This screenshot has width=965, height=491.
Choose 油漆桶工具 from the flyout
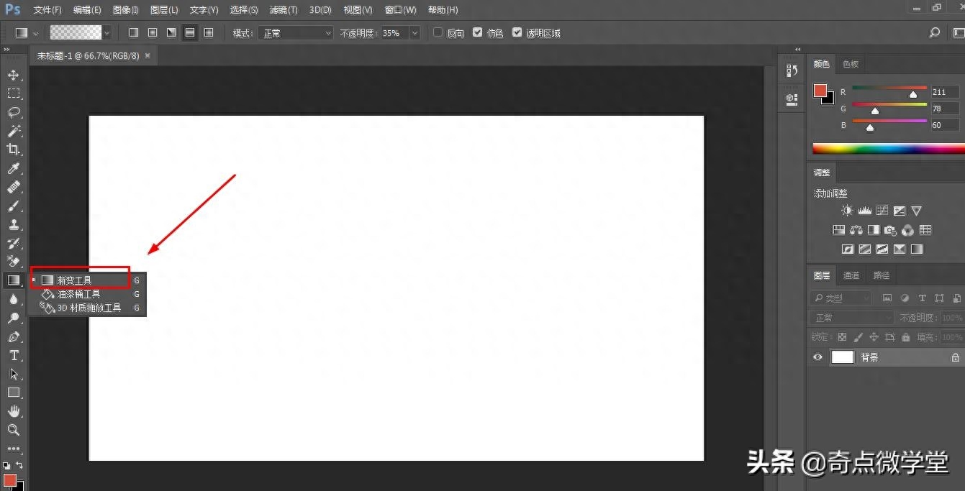[x=78, y=294]
